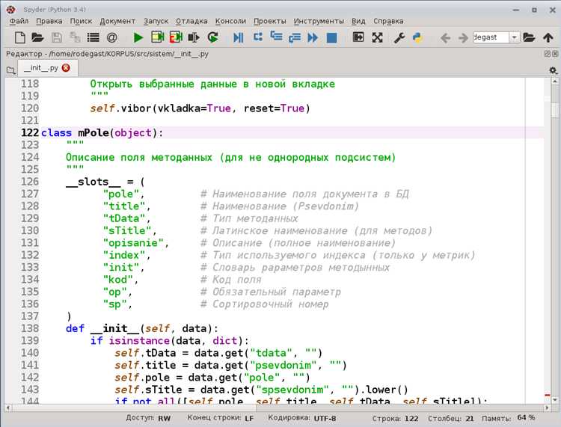Run file with green play button
561x427 pixels.
click(138, 37)
